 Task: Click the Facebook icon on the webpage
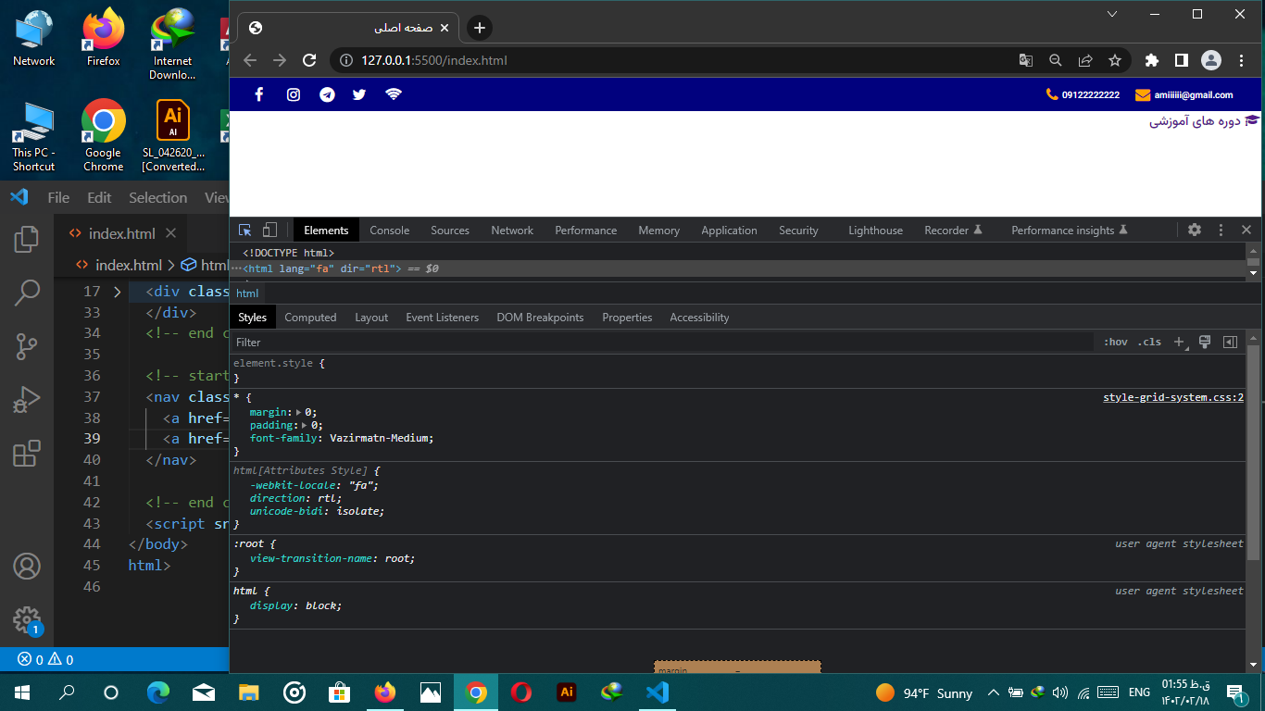(x=259, y=94)
